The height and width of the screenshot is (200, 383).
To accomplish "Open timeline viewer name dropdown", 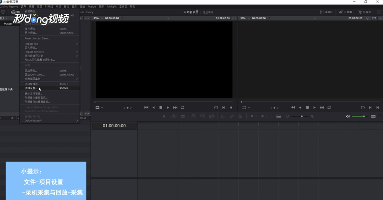I will pos(315,19).
